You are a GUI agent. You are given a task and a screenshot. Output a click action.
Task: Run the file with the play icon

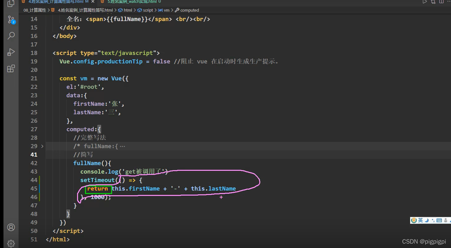click(425, 2)
